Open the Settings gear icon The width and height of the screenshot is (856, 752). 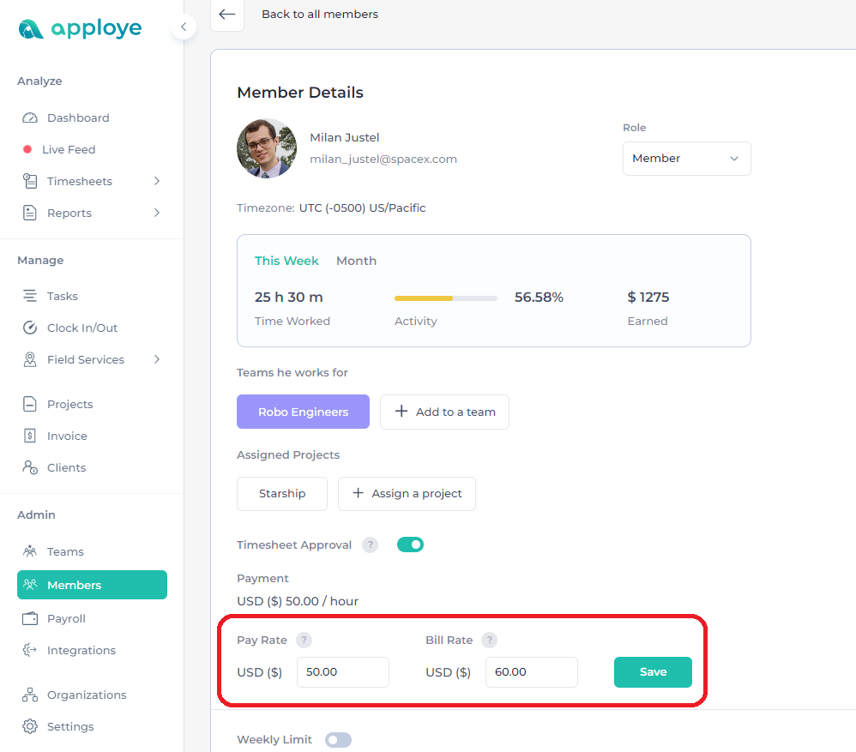[30, 726]
